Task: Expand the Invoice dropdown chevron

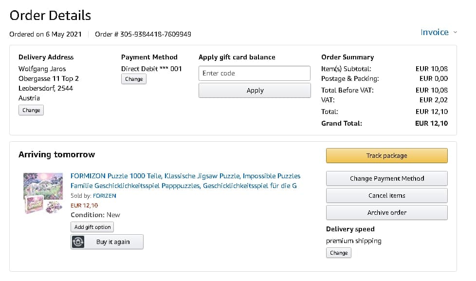Action: tap(455, 32)
